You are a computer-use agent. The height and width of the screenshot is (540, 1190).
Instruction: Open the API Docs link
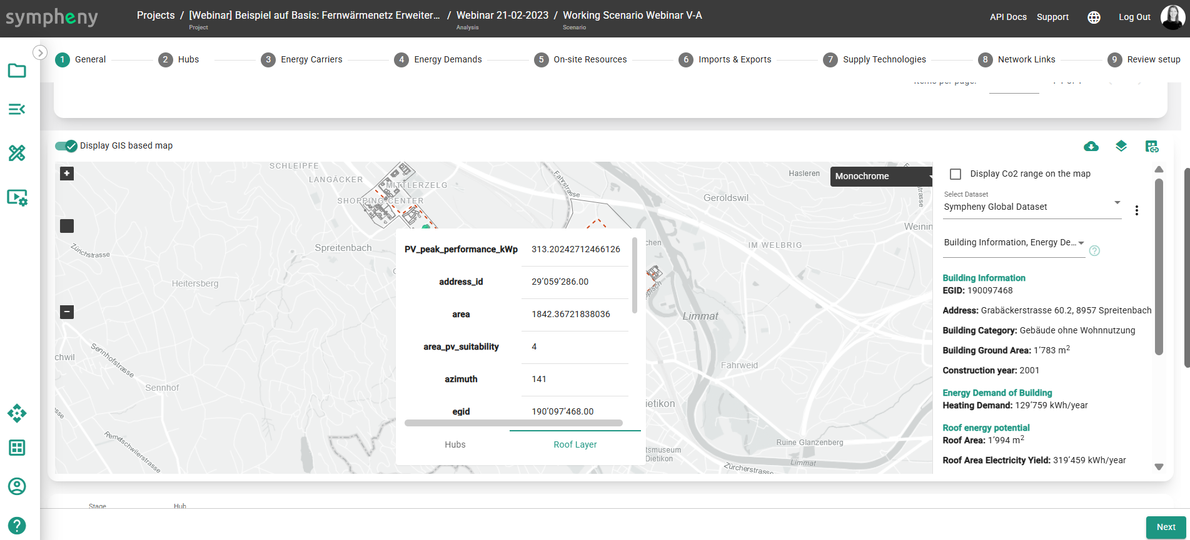(x=1008, y=17)
